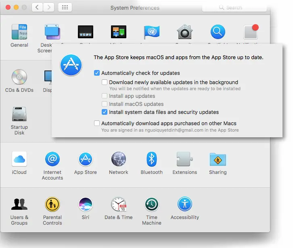Click the back navigation arrow
The height and width of the screenshot is (248, 293).
[x=38, y=8]
